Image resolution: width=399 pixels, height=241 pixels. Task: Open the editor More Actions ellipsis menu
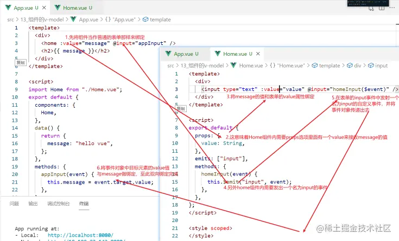click(392, 8)
